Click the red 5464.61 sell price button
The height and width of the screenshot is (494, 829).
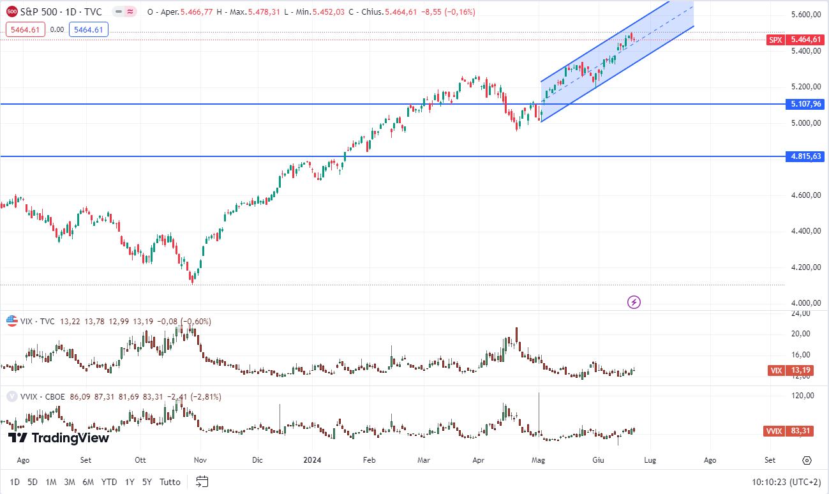point(26,29)
